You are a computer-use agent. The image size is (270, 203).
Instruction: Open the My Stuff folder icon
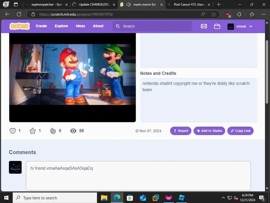point(217,26)
